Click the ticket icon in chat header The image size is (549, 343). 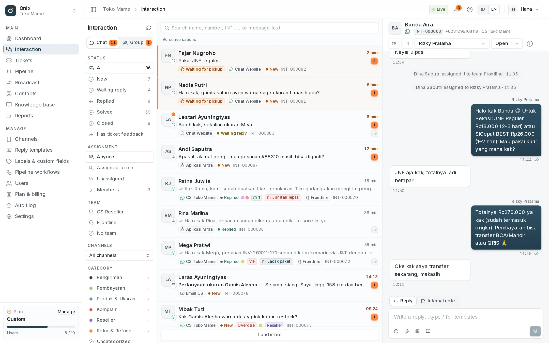[x=394, y=43]
